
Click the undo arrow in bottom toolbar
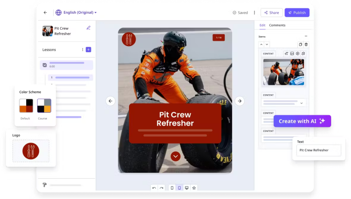154,188
